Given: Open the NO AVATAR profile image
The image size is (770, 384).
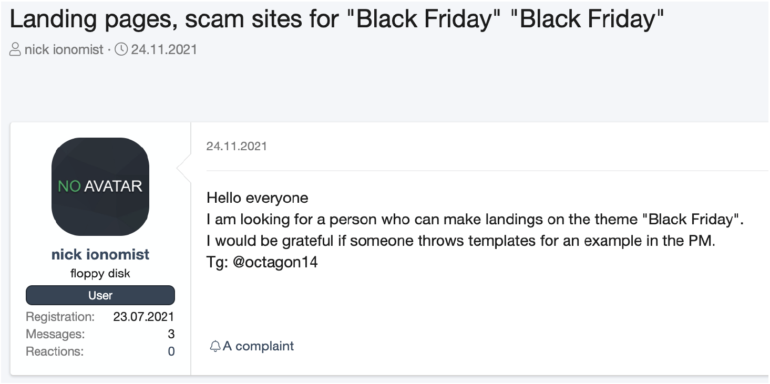Looking at the screenshot, I should coord(100,186).
